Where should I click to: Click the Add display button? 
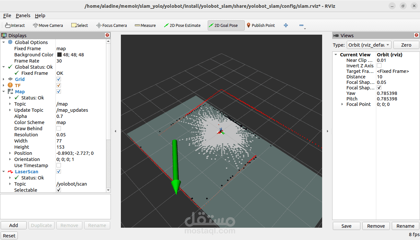tap(14, 225)
